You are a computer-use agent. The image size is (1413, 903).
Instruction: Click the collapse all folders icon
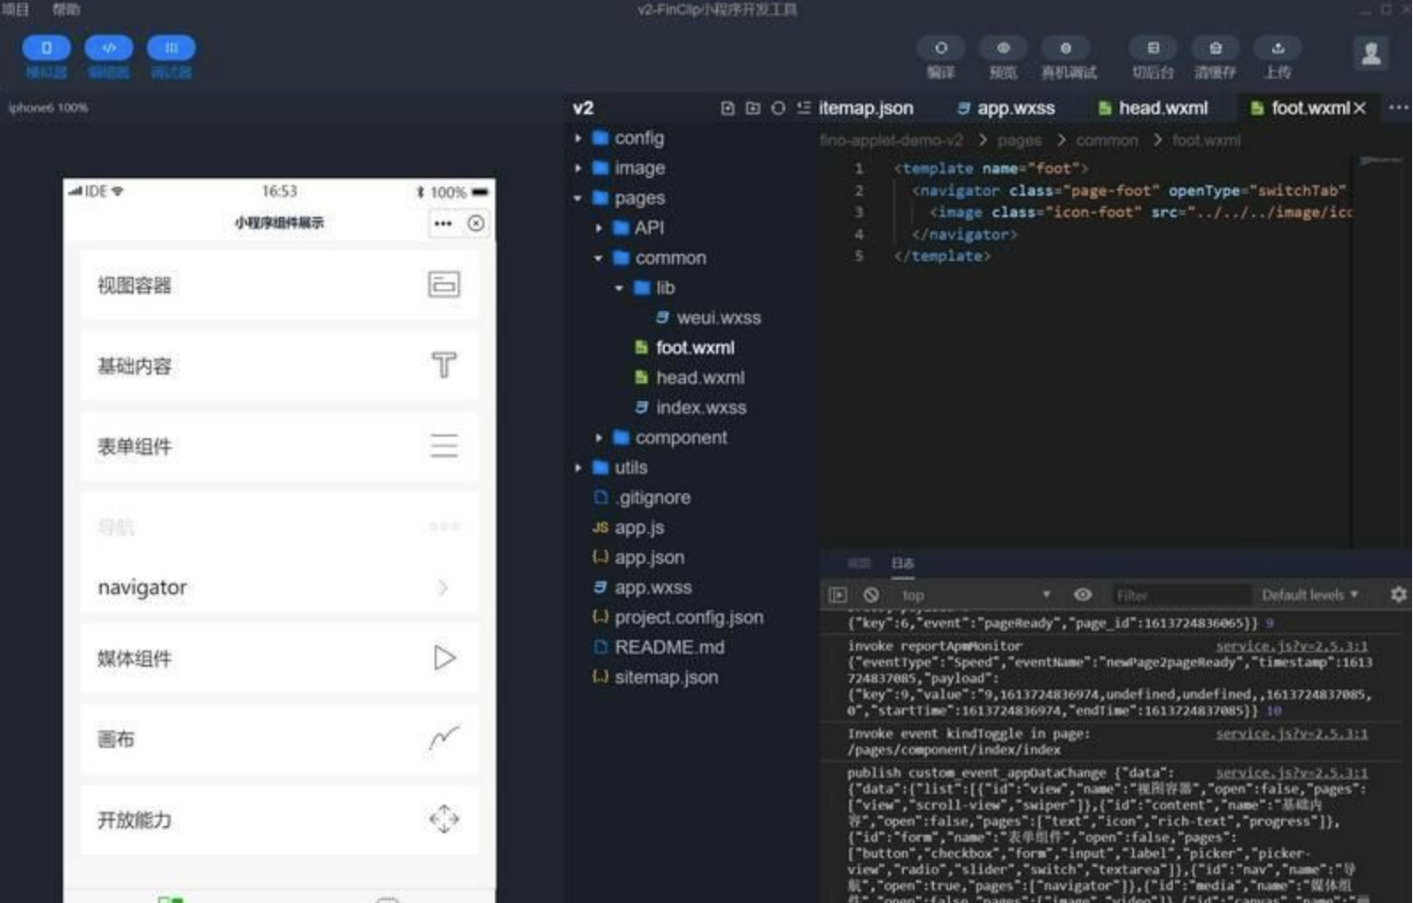tap(803, 108)
